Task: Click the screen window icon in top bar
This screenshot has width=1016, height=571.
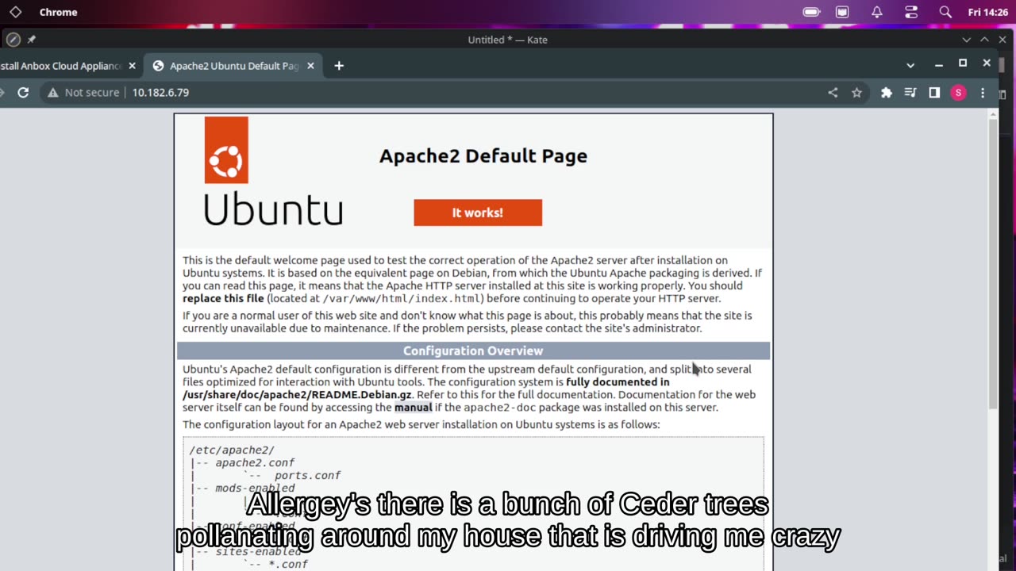Action: (842, 12)
